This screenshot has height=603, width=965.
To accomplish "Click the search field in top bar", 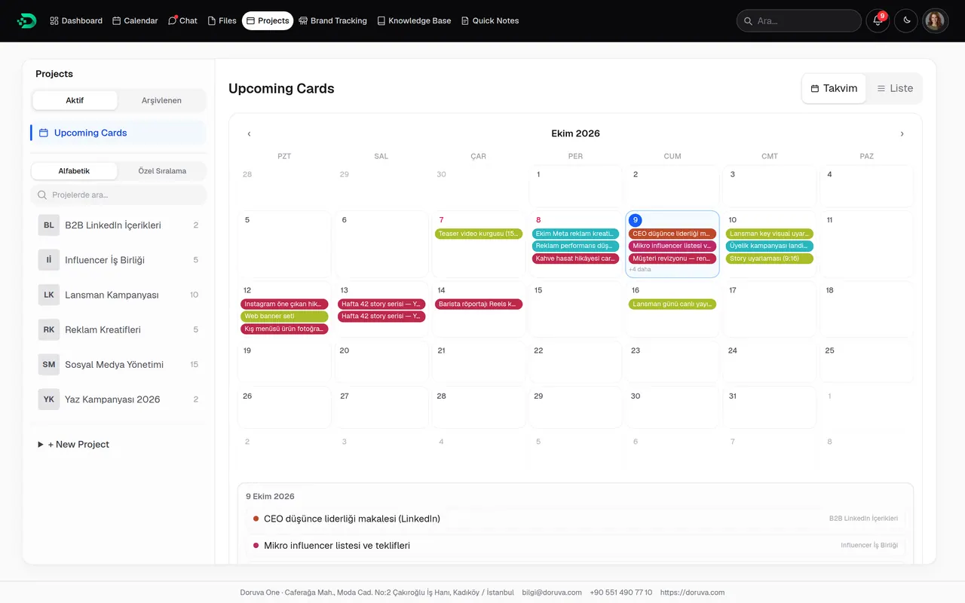I will click(798, 20).
